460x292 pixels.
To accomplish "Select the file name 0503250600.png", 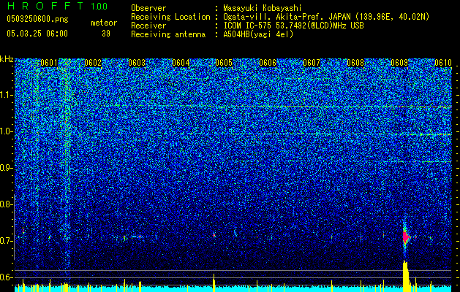I will pos(37,19).
